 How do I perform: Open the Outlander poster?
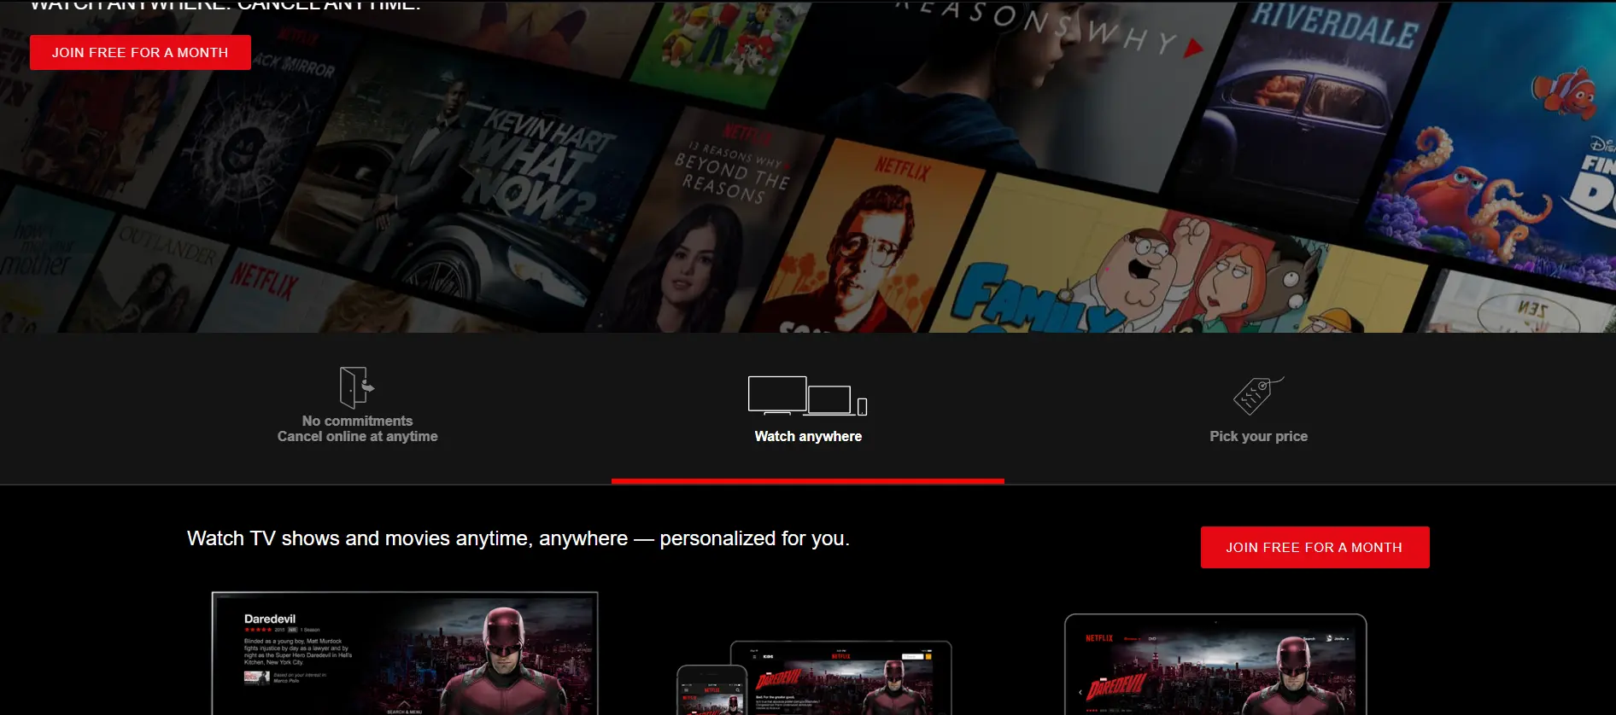[x=154, y=273]
